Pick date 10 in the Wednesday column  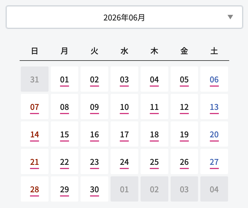124,107
